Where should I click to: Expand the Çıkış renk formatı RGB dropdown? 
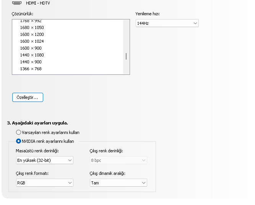pos(44,183)
